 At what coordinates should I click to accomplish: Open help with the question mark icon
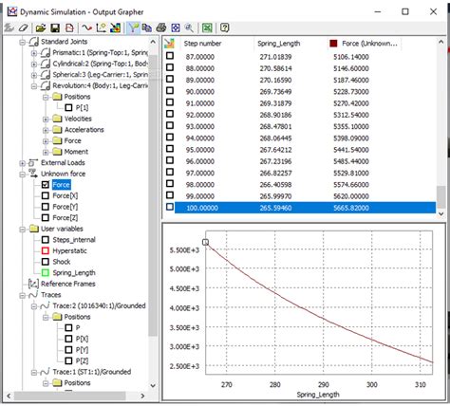tap(224, 28)
